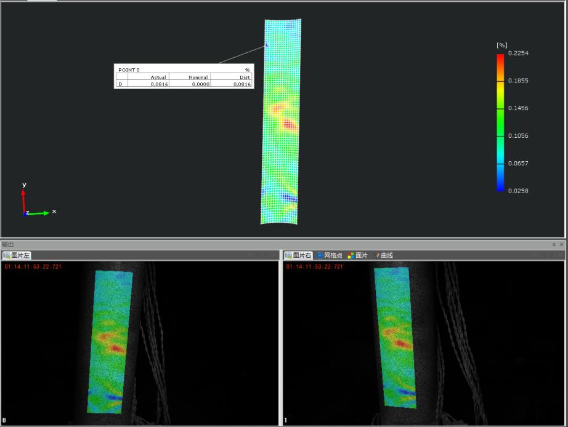The image size is (568, 427).
Task: Click the left camera image timestamp
Action: pos(33,266)
